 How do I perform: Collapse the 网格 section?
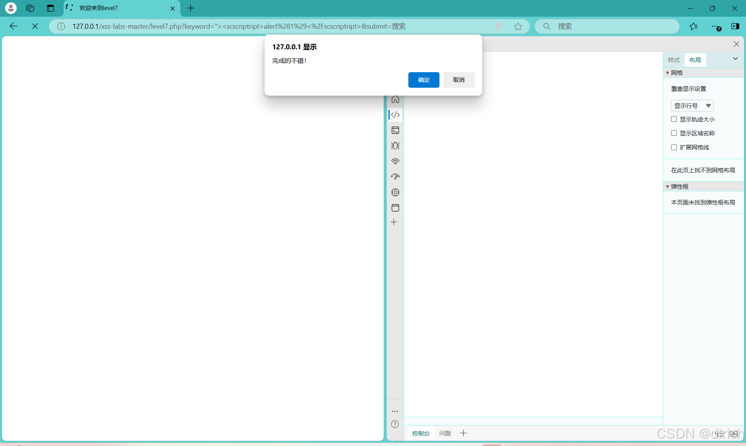668,73
